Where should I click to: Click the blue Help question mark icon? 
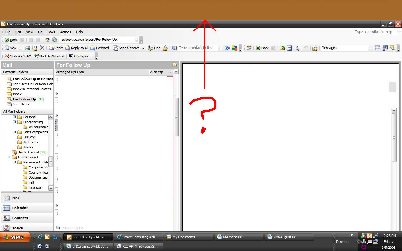pyautogui.click(x=227, y=48)
